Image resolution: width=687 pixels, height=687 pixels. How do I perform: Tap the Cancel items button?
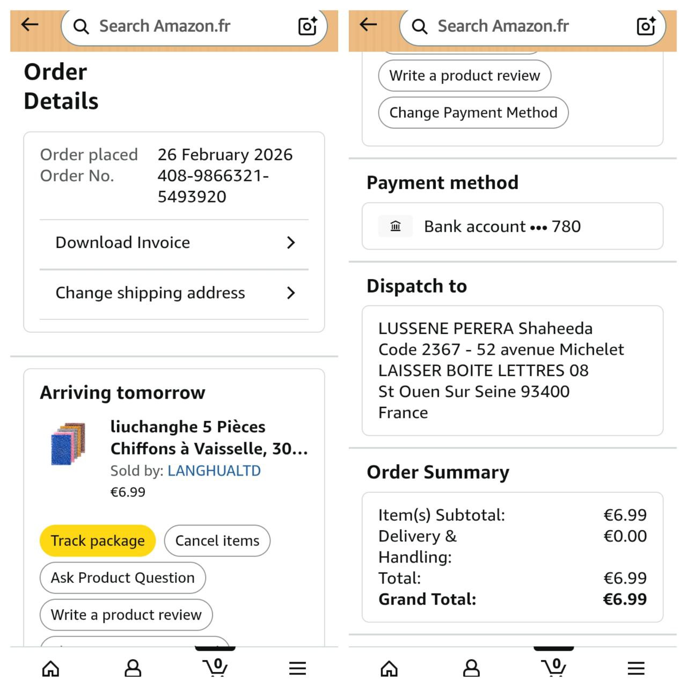(217, 540)
